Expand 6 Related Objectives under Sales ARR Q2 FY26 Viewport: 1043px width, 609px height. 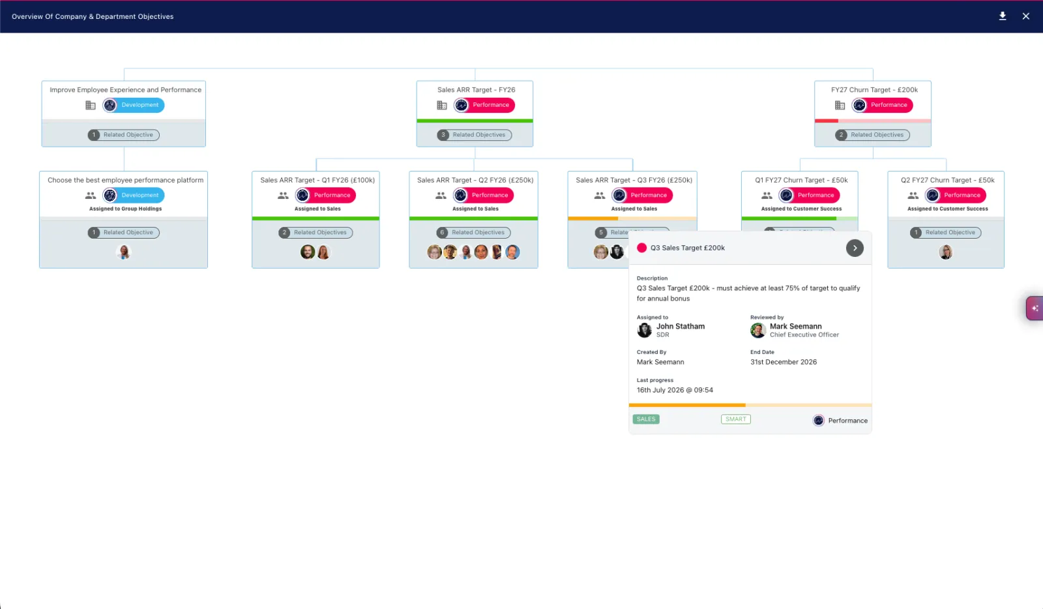[x=474, y=233]
